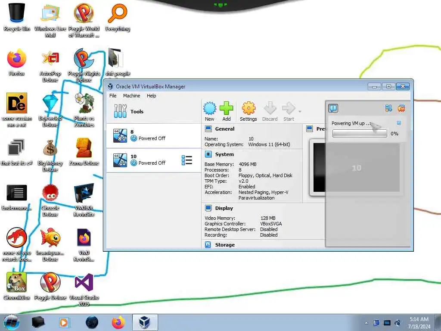The width and height of the screenshot is (441, 331).
Task: Select virtual machine 10 in list
Action: tap(154, 160)
